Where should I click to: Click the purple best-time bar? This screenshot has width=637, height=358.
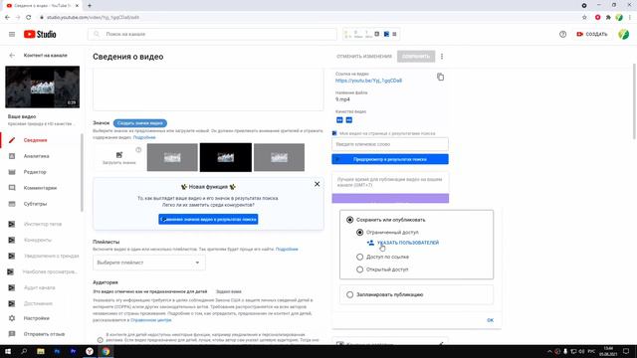390,198
